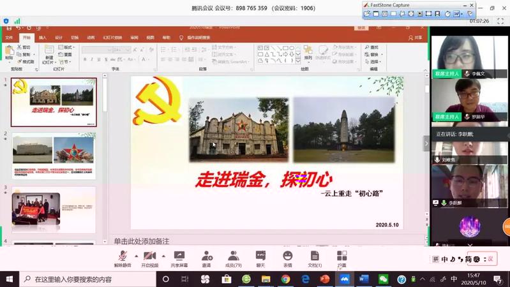The width and height of the screenshot is (510, 287).
Task: Click FastStone screen recorder icon
Action: tap(437, 13)
